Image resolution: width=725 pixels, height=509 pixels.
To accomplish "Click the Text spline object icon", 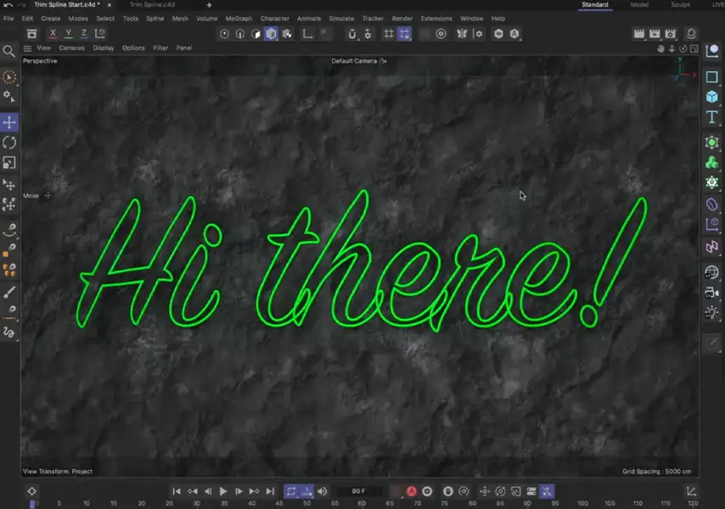I will point(711,117).
